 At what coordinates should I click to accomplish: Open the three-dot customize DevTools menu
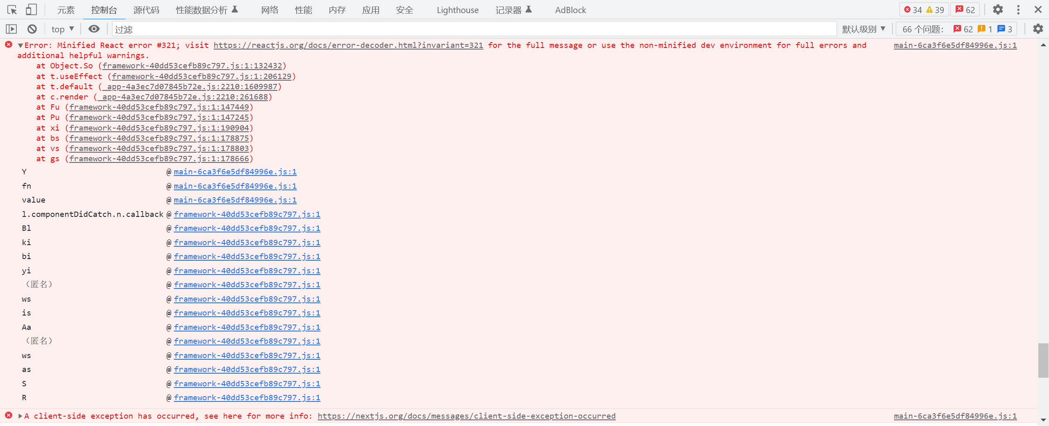[x=1018, y=9]
